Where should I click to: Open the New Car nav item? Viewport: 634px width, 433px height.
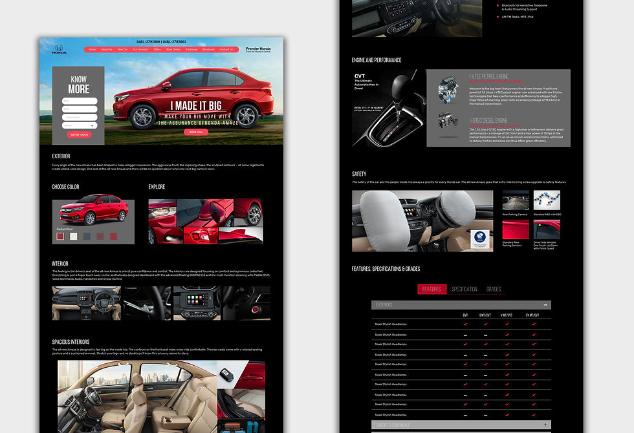pos(122,50)
